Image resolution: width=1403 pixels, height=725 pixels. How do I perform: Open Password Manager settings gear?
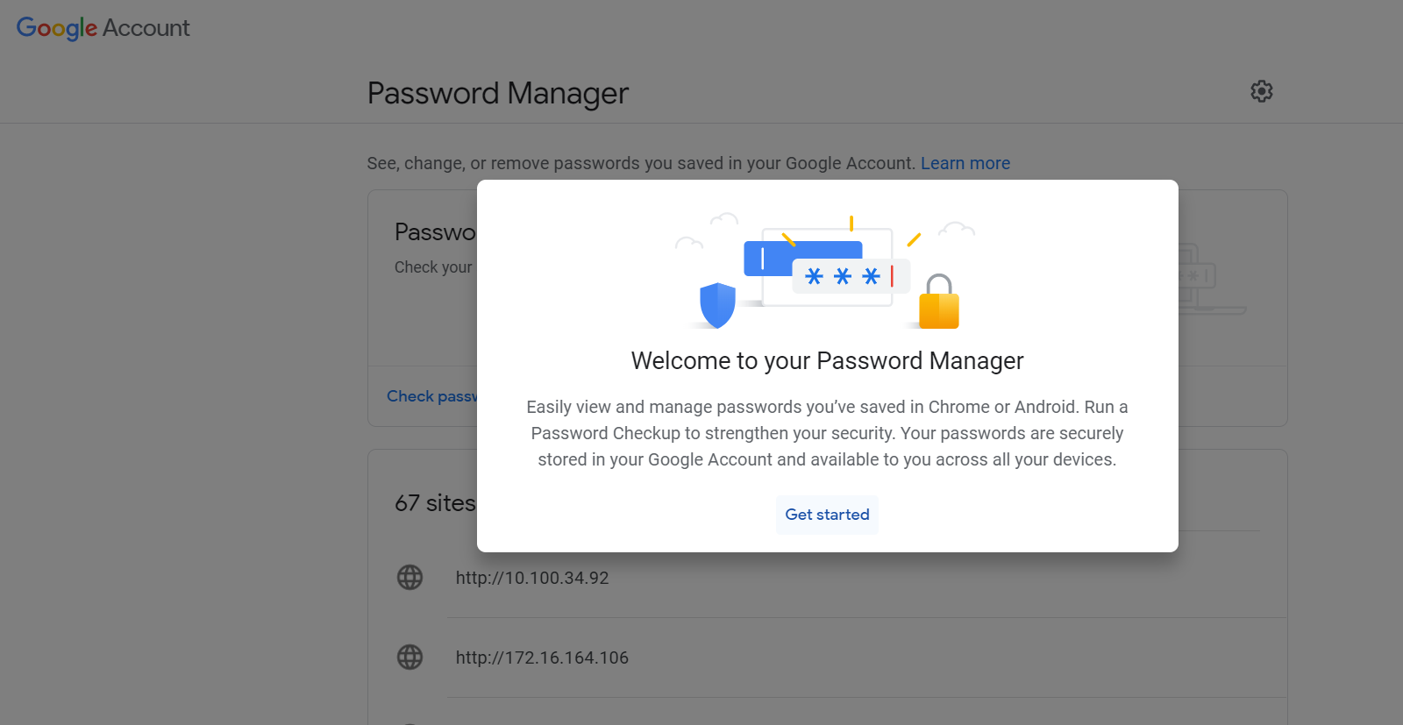(x=1261, y=91)
